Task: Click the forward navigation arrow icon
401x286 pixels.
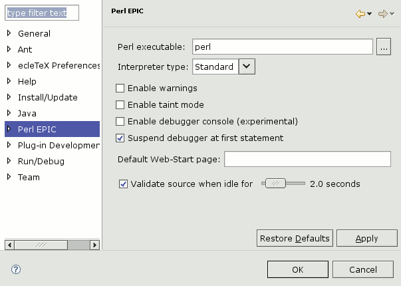Action: pos(383,14)
